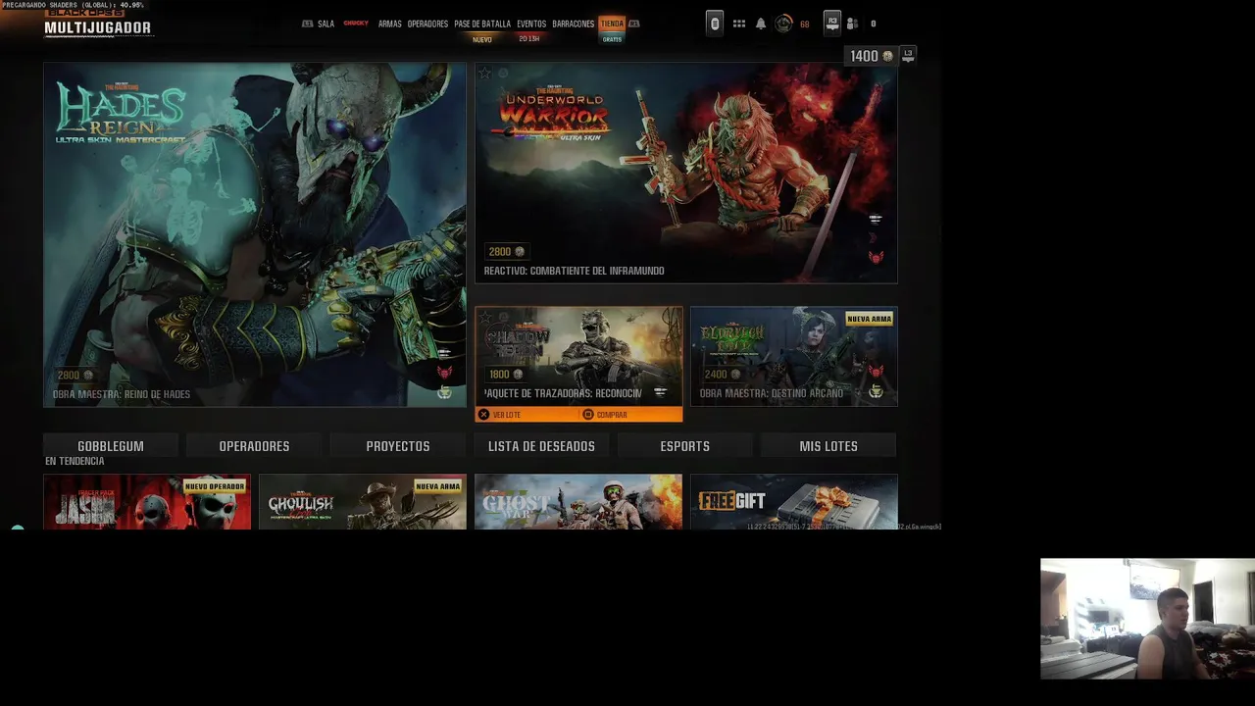Open the Eldritch Destino Arcano card
Viewport: 1255px width, 706px height.
click(794, 356)
